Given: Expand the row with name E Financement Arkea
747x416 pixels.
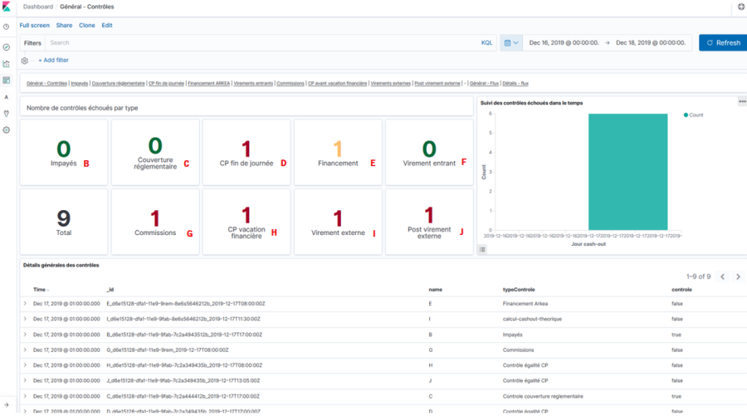Looking at the screenshot, I should point(25,305).
